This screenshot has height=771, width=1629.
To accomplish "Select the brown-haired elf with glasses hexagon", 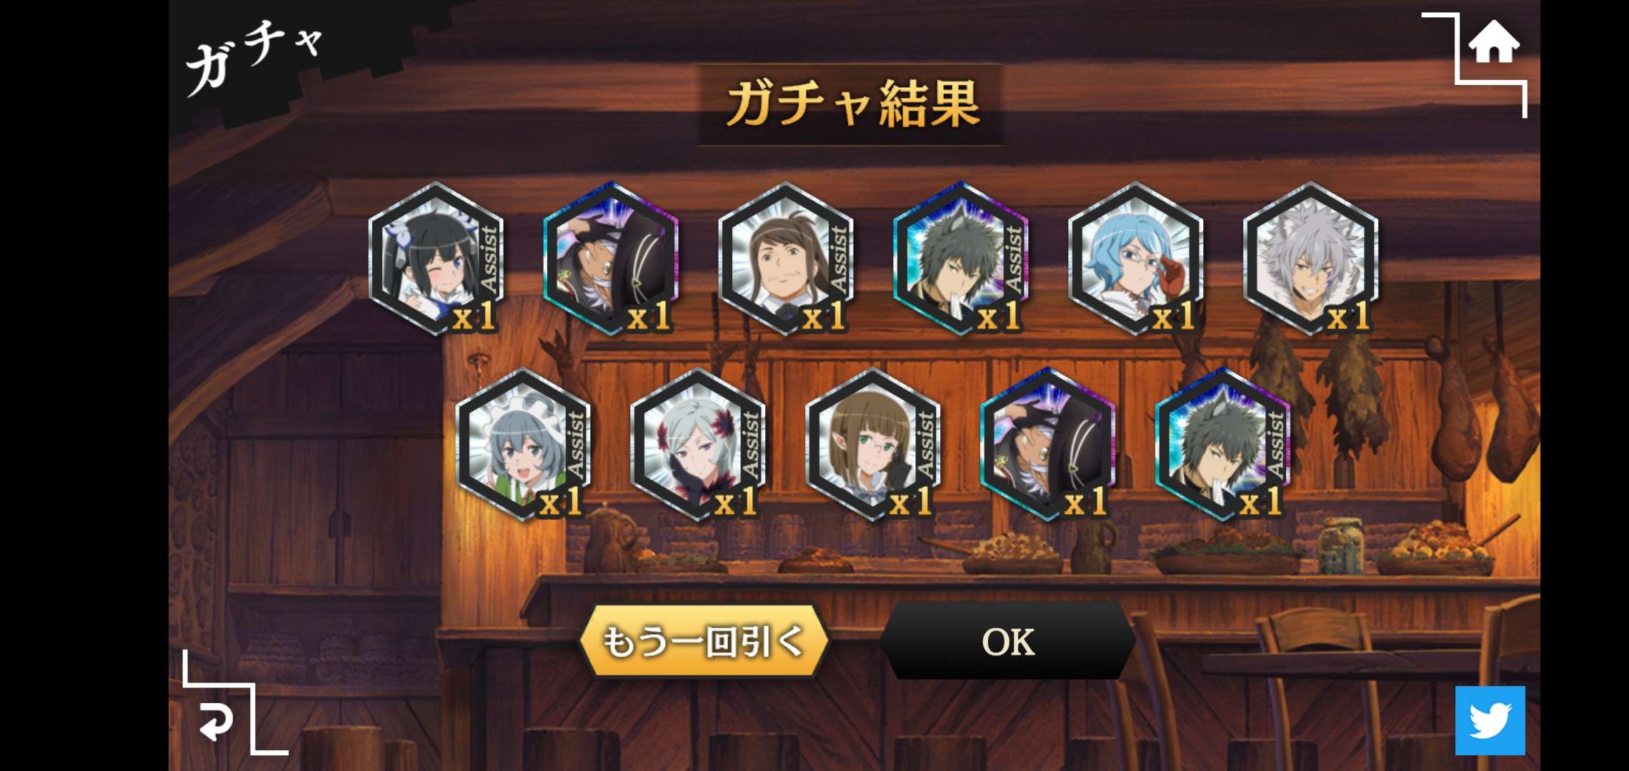I will [873, 444].
